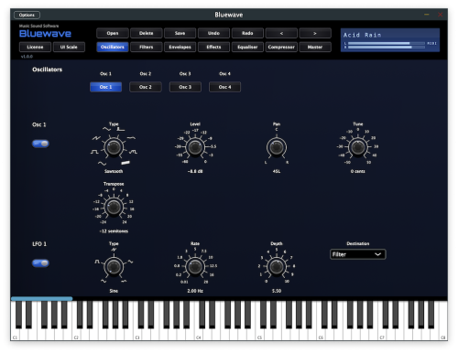Select the Osc 4 button
The width and height of the screenshot is (458, 353).
tap(224, 87)
